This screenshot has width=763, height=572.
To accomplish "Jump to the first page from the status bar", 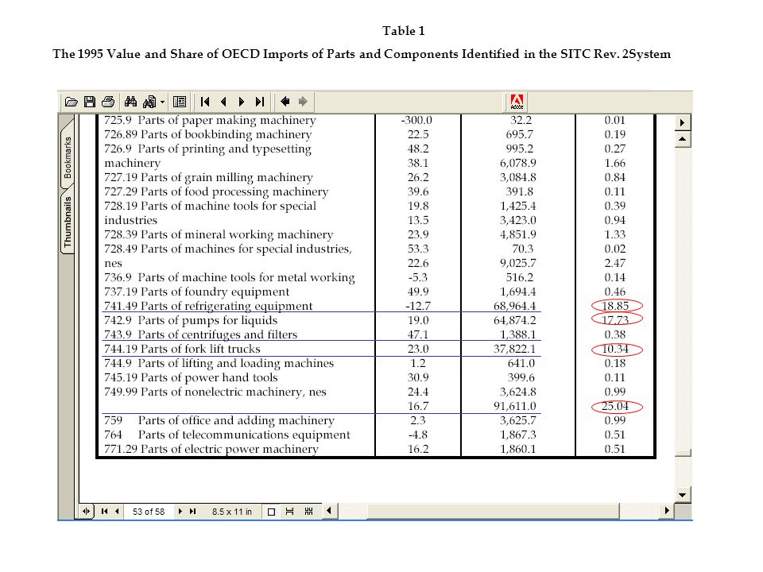I will click(x=104, y=511).
